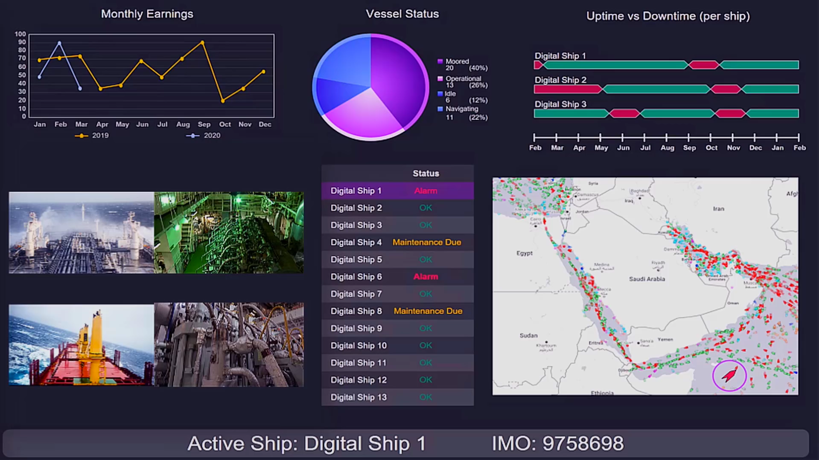The image size is (819, 460).
Task: Click the Vessel Status chart title
Action: tap(402, 14)
